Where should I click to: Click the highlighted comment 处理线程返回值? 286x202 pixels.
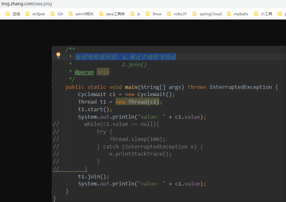(x=126, y=57)
